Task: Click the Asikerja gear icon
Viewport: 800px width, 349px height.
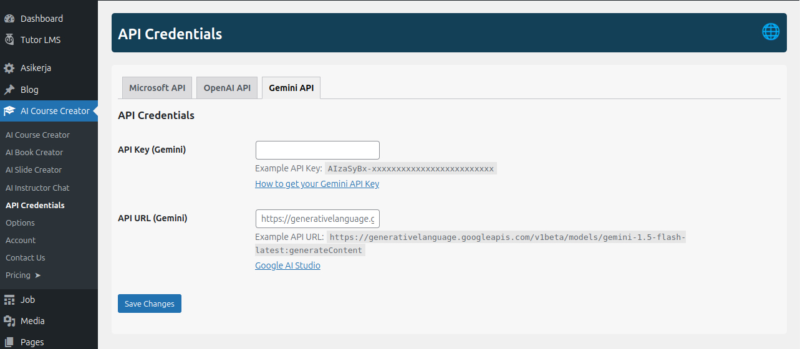Action: 9,68
